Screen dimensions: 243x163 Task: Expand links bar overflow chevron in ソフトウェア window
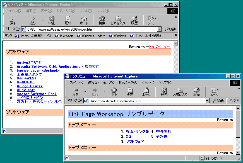176,35
